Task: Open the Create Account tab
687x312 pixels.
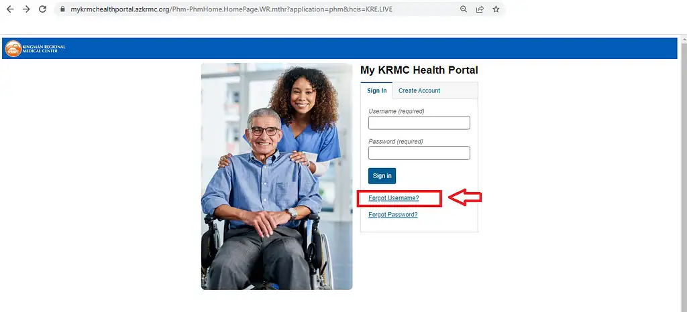Action: (x=419, y=91)
